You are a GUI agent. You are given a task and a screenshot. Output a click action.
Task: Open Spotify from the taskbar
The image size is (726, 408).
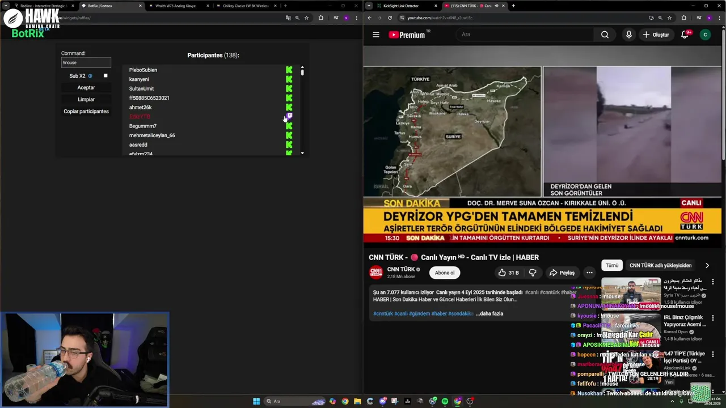[445, 401]
